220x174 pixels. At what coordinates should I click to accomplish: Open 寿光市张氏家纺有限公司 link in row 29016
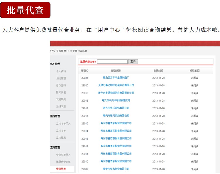116,116
